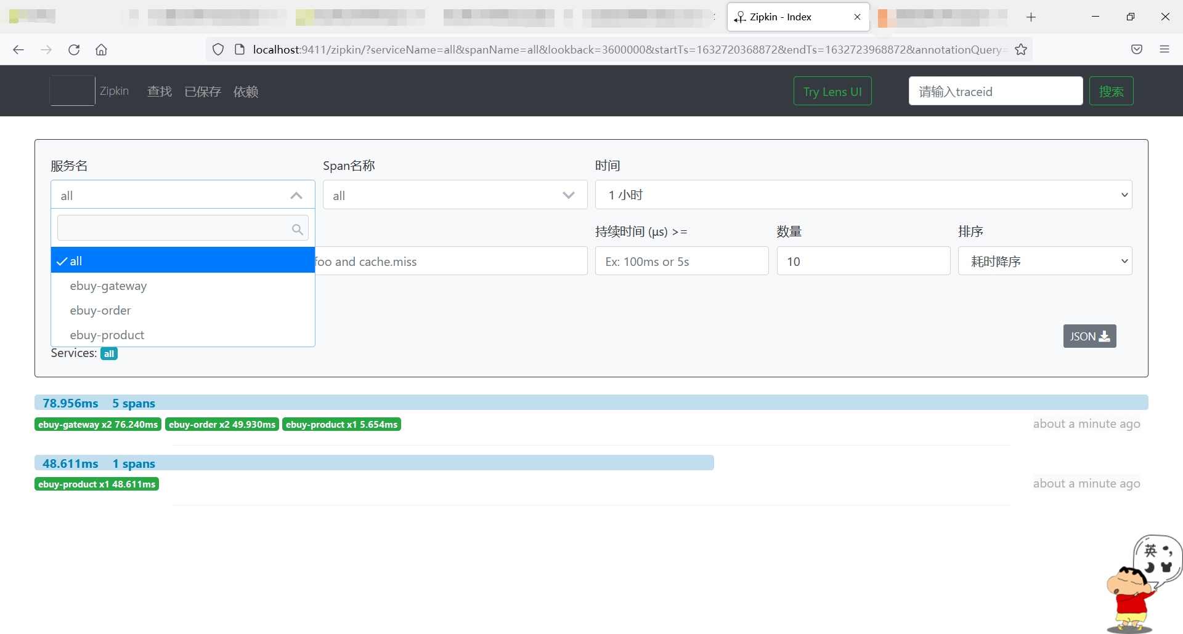This screenshot has width=1183, height=634.
Task: Open the browser application menu
Action: tap(1165, 49)
